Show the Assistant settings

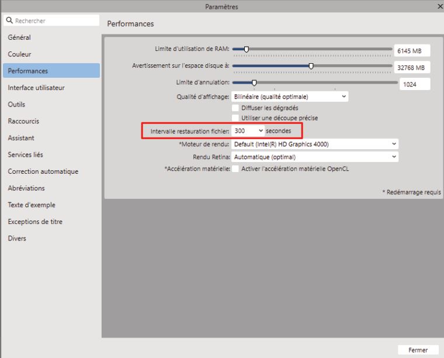coord(21,137)
